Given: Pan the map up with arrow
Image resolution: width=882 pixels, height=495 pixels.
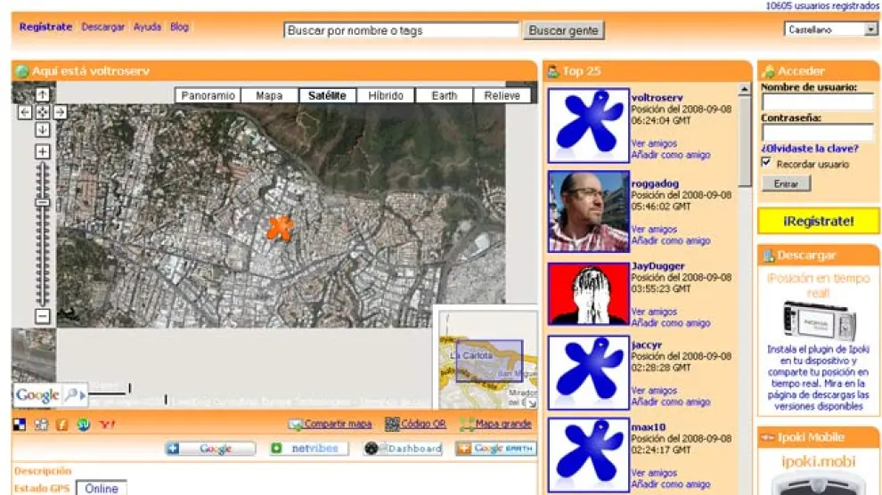Looking at the screenshot, I should click(x=43, y=95).
